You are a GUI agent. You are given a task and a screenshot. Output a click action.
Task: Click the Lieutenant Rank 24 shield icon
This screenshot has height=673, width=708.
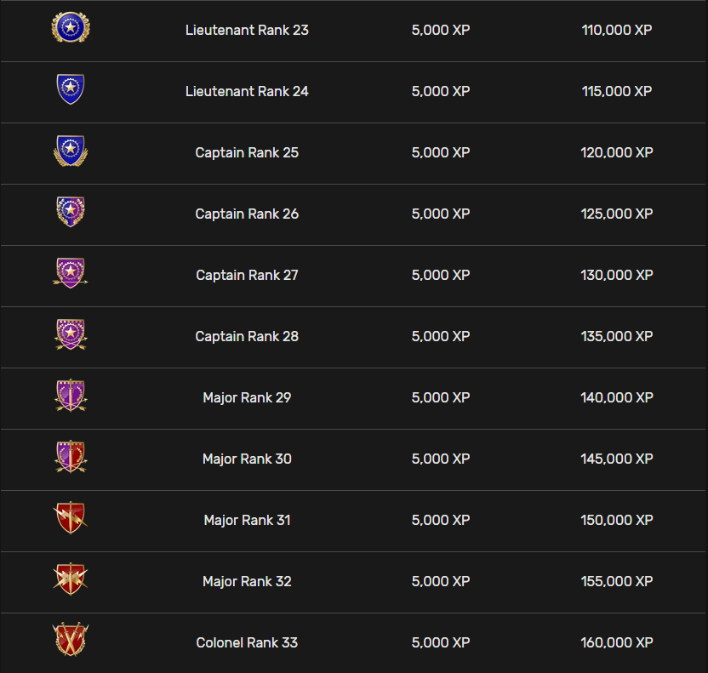70,89
